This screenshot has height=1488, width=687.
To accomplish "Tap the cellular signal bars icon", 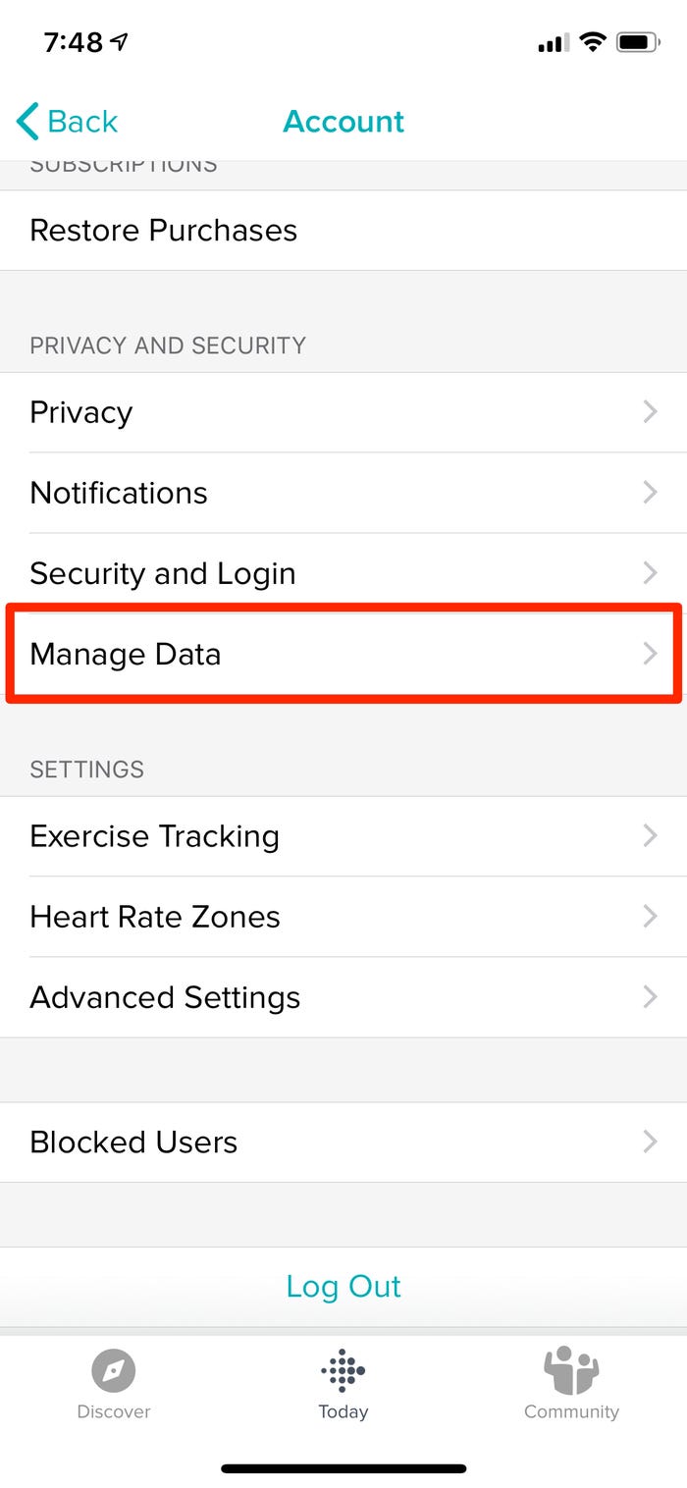I will 553,43.
